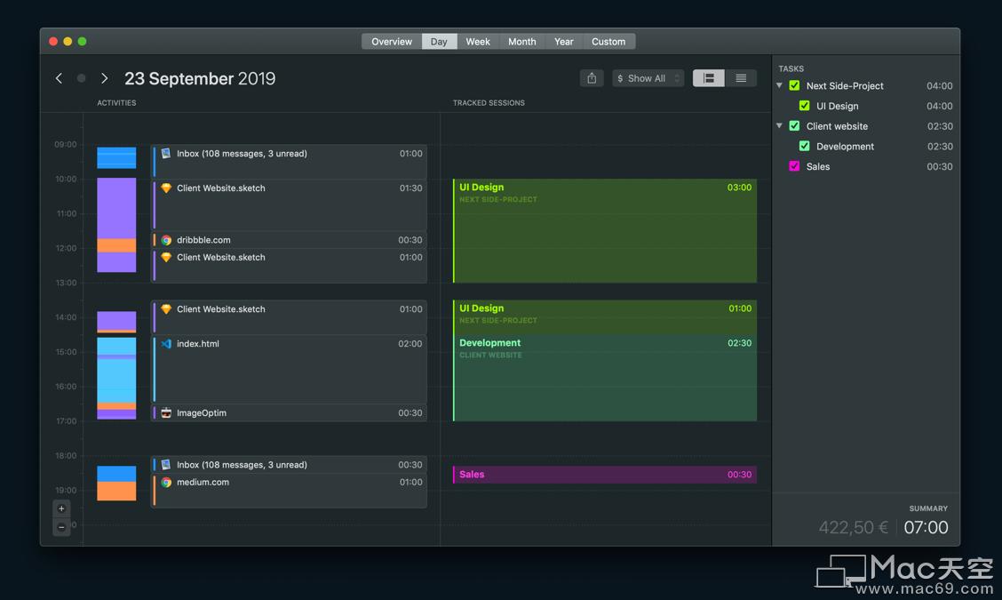
Task: Toggle Development task checkbox
Action: point(805,146)
